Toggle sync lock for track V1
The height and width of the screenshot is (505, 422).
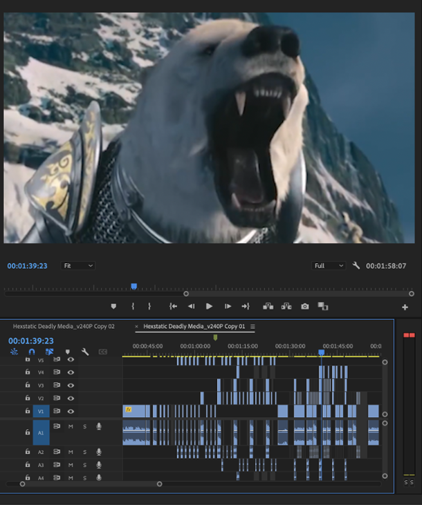point(57,411)
